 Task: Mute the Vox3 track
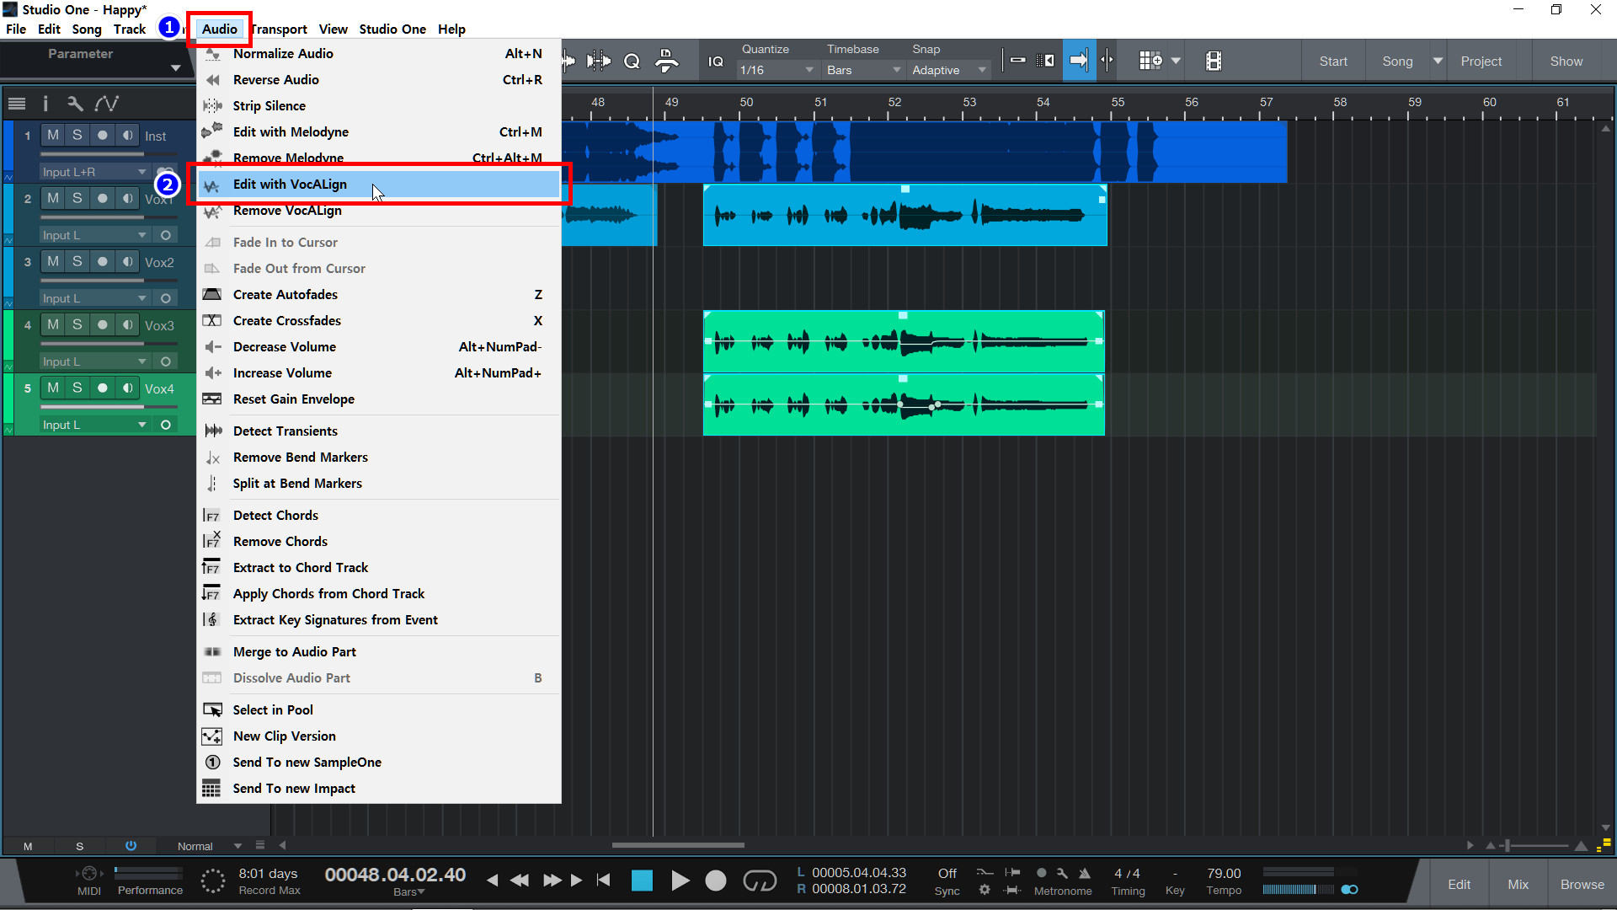pyautogui.click(x=53, y=324)
